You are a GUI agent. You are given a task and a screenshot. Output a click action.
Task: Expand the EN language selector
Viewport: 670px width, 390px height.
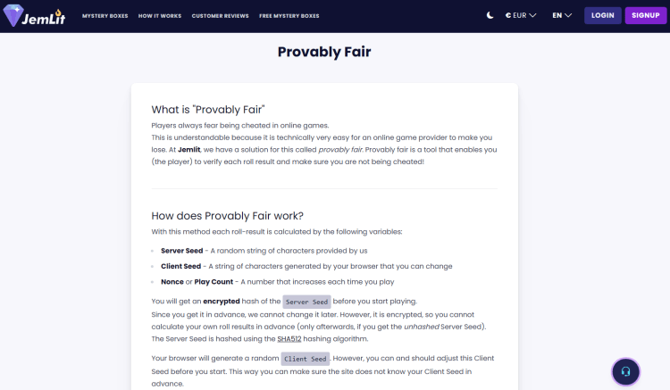pos(562,15)
